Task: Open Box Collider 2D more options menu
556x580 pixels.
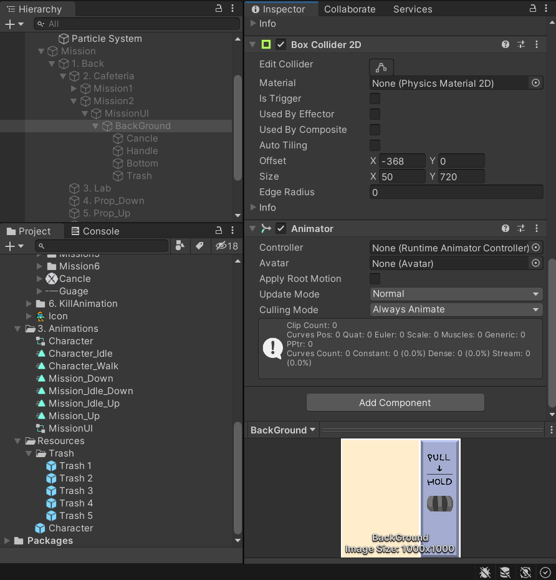Action: (x=537, y=45)
